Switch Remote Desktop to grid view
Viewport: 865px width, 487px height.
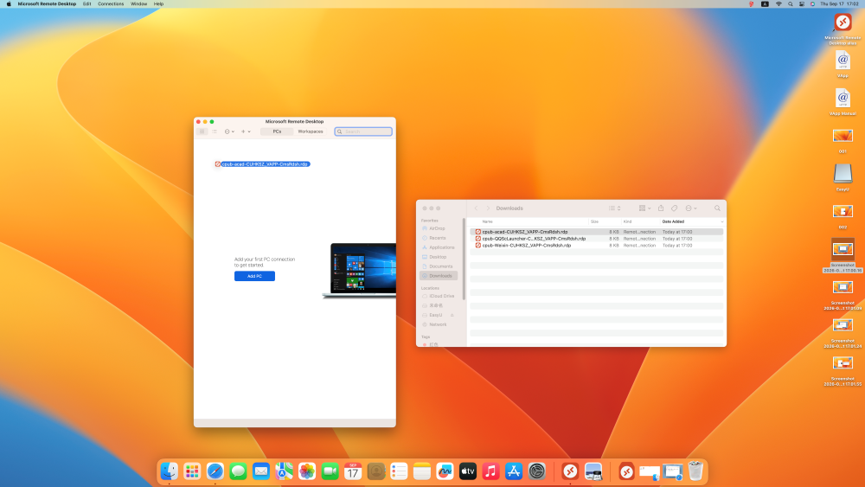[202, 131]
